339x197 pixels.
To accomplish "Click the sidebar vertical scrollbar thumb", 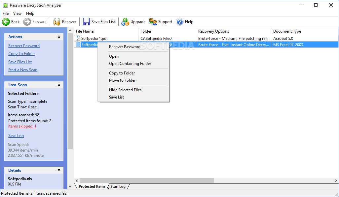I will point(70,91).
